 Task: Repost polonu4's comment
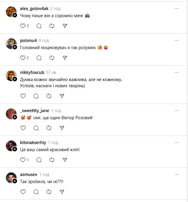[x=52, y=58]
